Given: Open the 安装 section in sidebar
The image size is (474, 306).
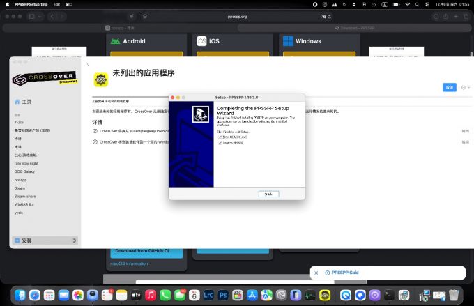Looking at the screenshot, I should pos(45,240).
